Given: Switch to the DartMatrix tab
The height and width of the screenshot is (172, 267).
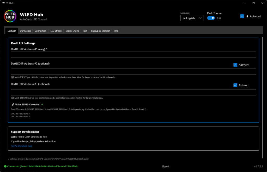Looking at the screenshot, I should pyautogui.click(x=25, y=31).
